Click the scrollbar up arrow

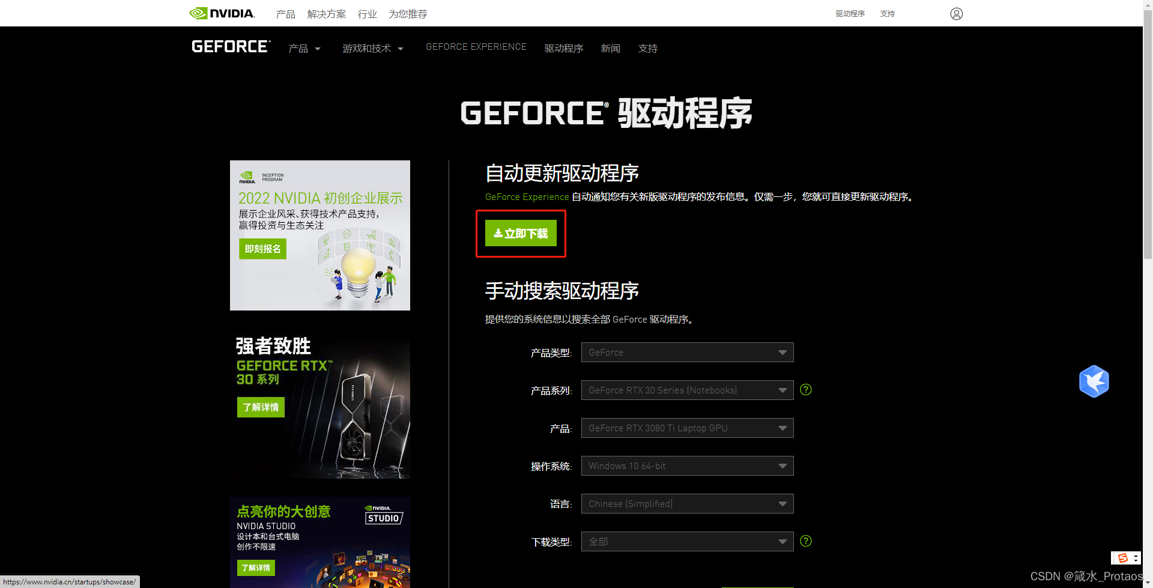(1148, 5)
